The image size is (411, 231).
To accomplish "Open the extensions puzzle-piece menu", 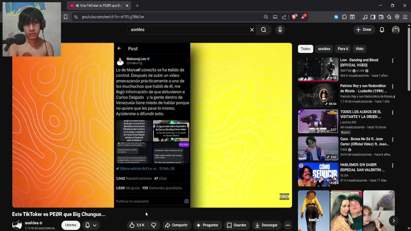I will (345, 17).
